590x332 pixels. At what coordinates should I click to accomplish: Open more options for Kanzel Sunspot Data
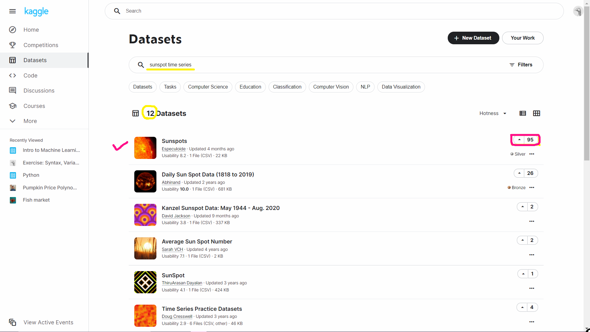point(532,221)
